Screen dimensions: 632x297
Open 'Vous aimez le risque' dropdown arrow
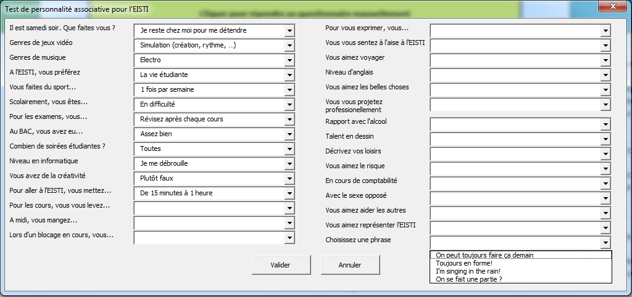[x=605, y=169]
